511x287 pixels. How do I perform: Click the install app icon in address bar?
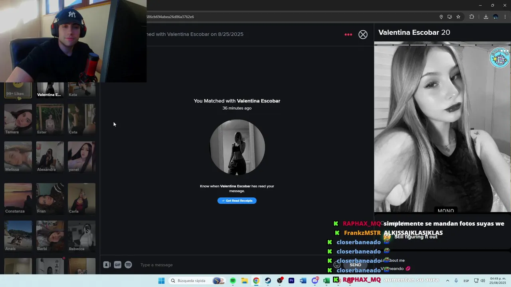click(450, 17)
